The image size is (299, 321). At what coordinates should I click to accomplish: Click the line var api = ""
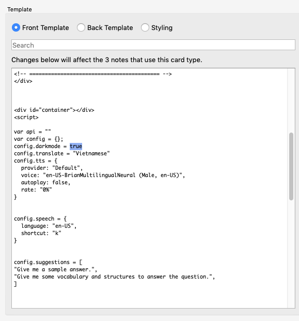pos(33,132)
